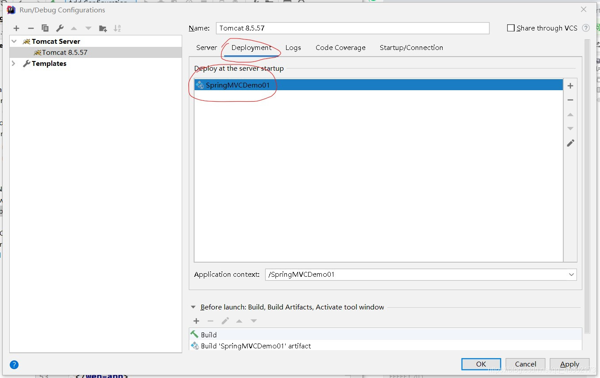600x378 pixels.
Task: Select Build 'SpringMVCDemo01' artifact row
Action: [385, 346]
